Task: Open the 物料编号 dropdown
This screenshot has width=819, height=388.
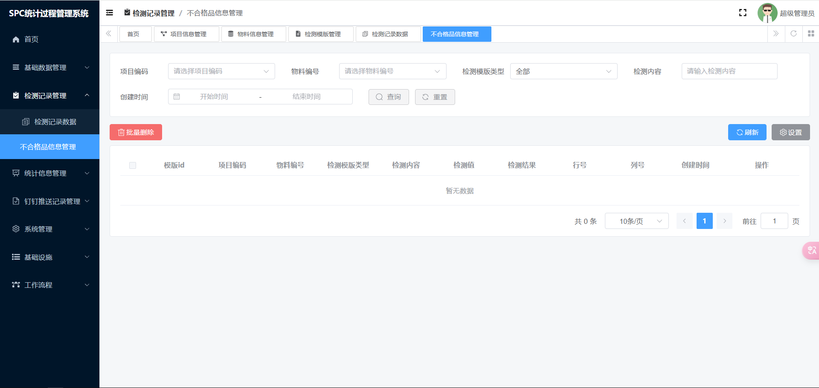Action: tap(392, 71)
